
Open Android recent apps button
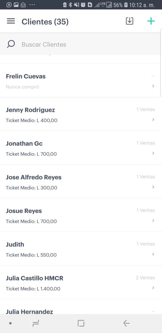point(36,323)
